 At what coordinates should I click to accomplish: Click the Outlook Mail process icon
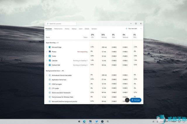(x=50, y=65)
